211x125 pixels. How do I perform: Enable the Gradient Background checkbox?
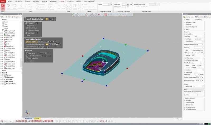tap(185, 27)
